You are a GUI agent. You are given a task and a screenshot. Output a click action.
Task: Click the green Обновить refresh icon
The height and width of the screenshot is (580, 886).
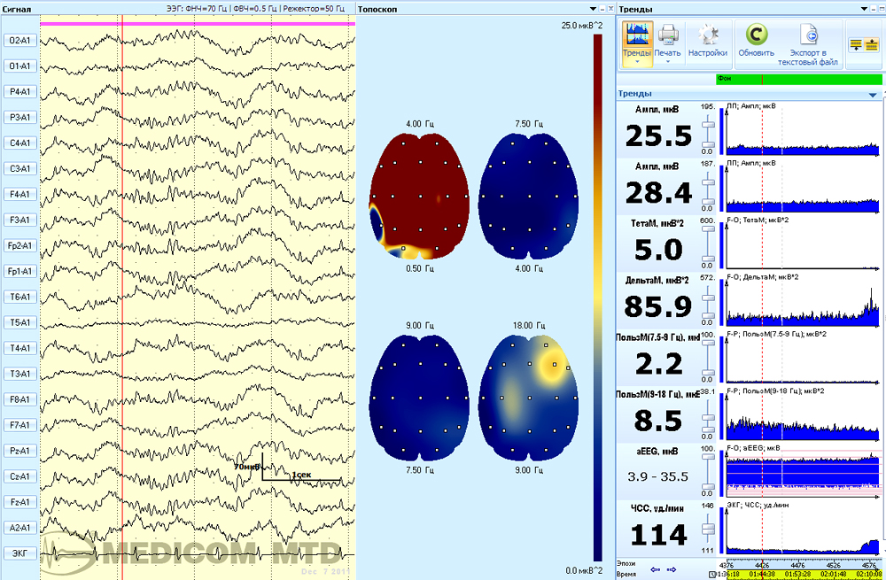click(x=756, y=35)
